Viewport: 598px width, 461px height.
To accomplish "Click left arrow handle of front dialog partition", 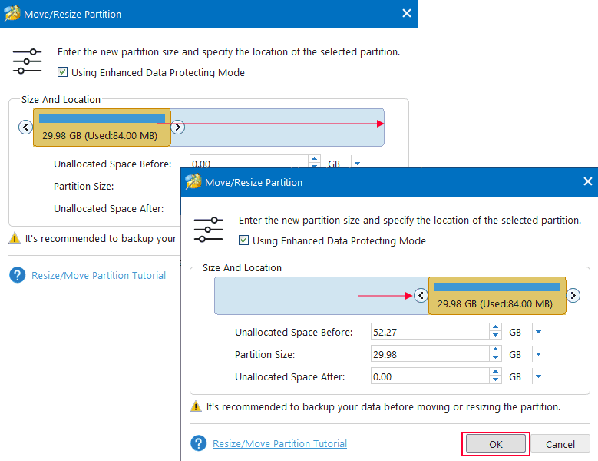I will coord(421,295).
